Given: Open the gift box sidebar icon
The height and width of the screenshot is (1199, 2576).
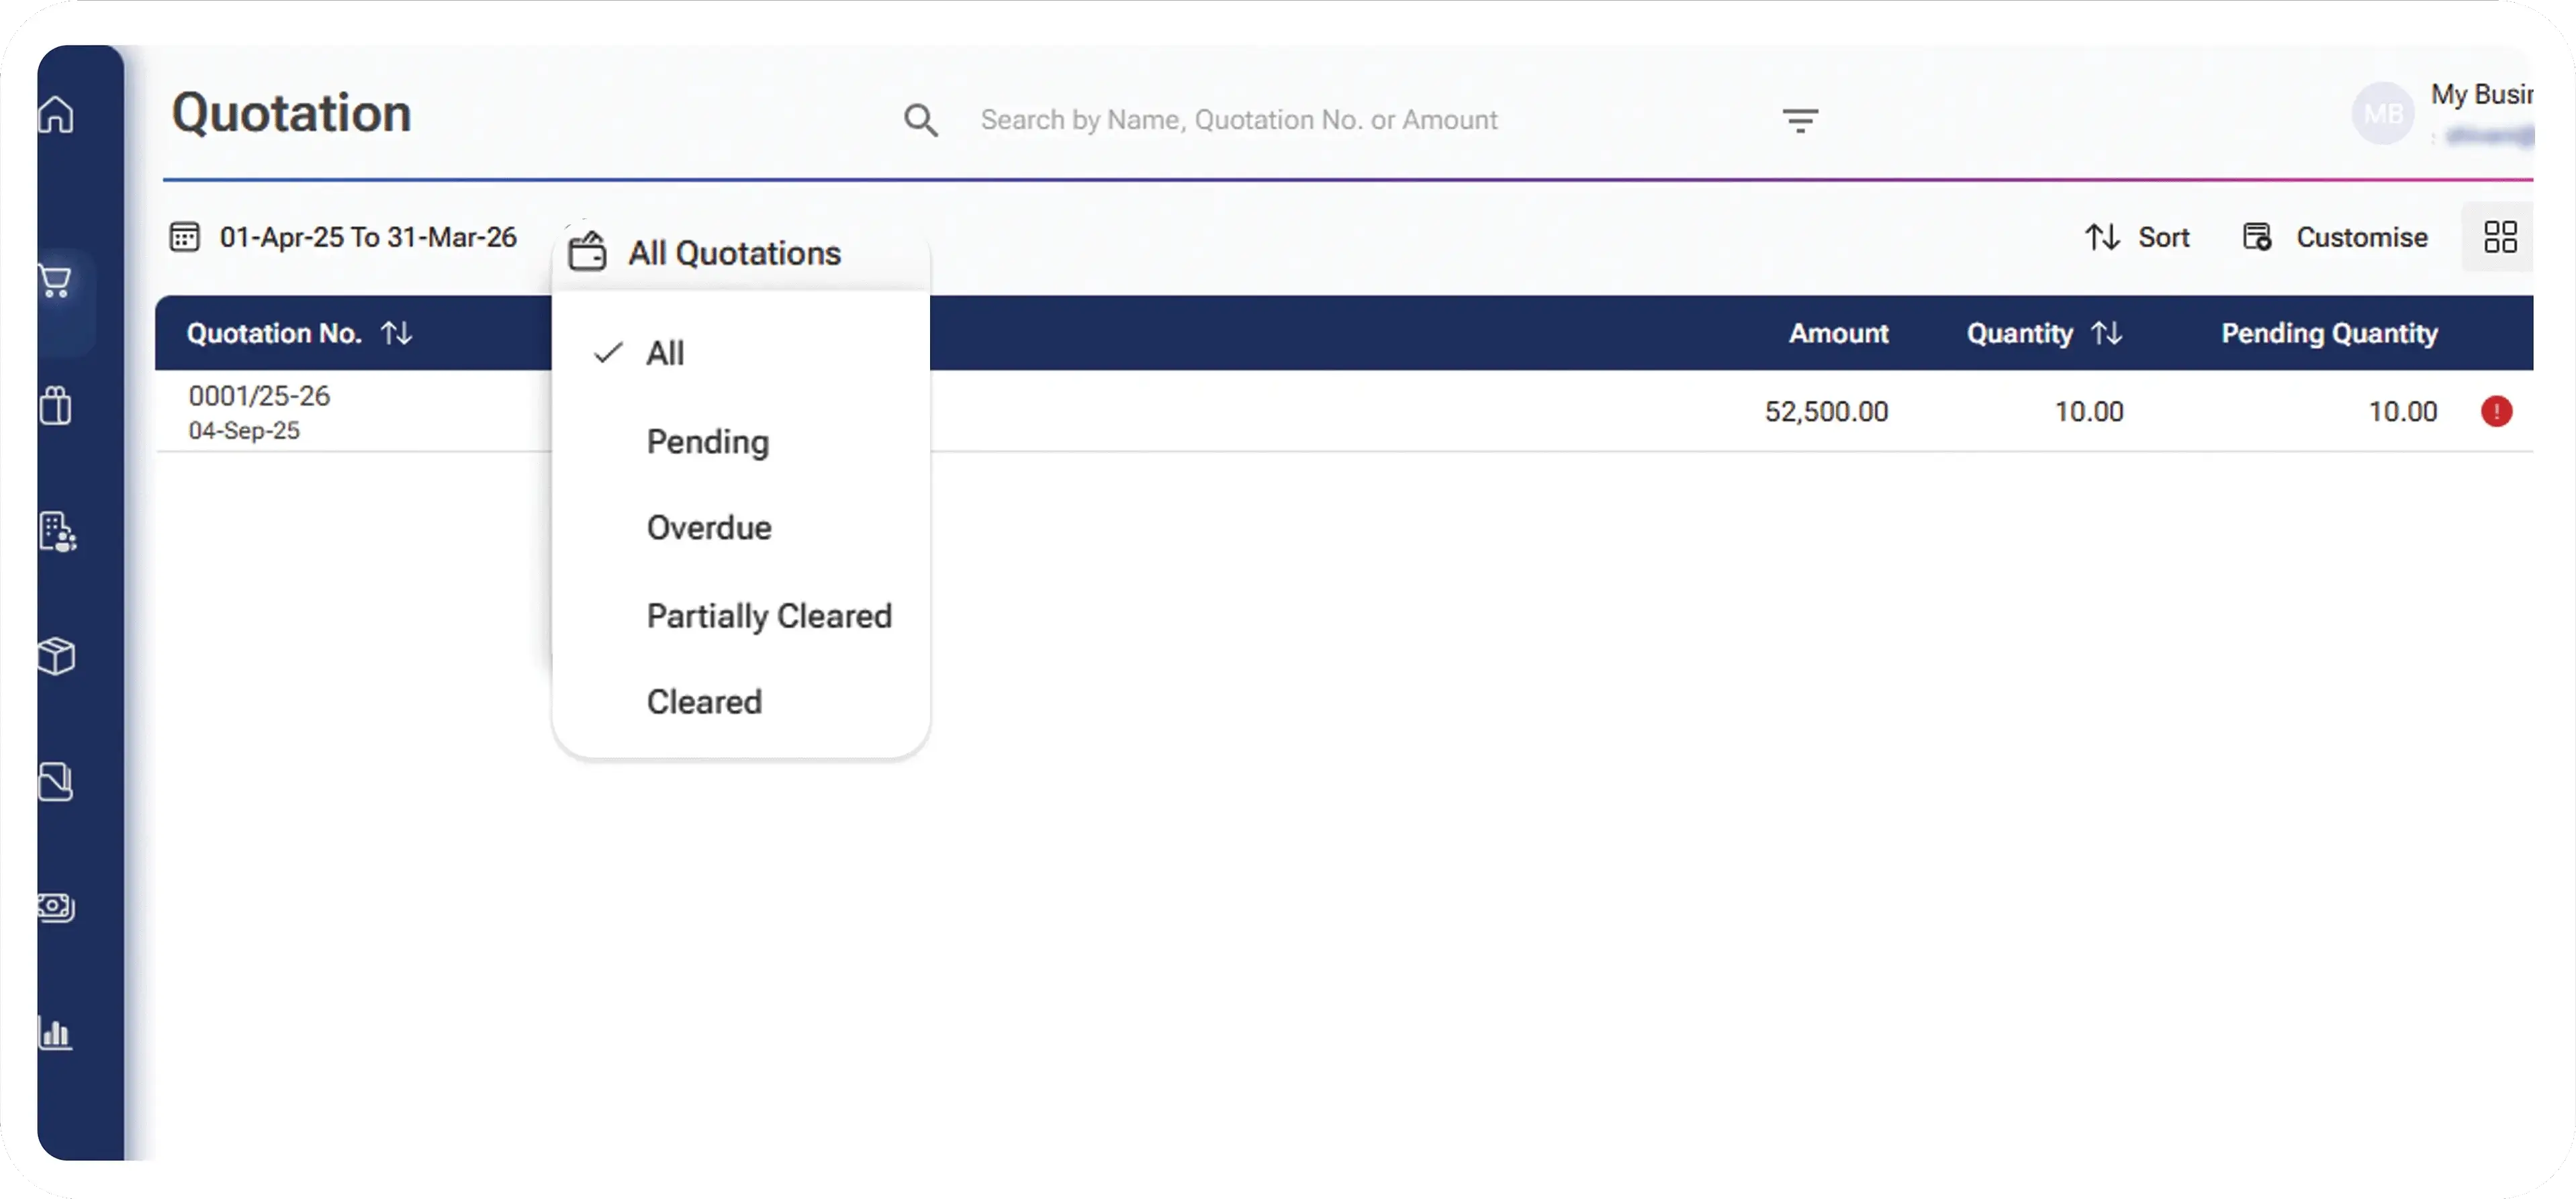Looking at the screenshot, I should tap(56, 406).
